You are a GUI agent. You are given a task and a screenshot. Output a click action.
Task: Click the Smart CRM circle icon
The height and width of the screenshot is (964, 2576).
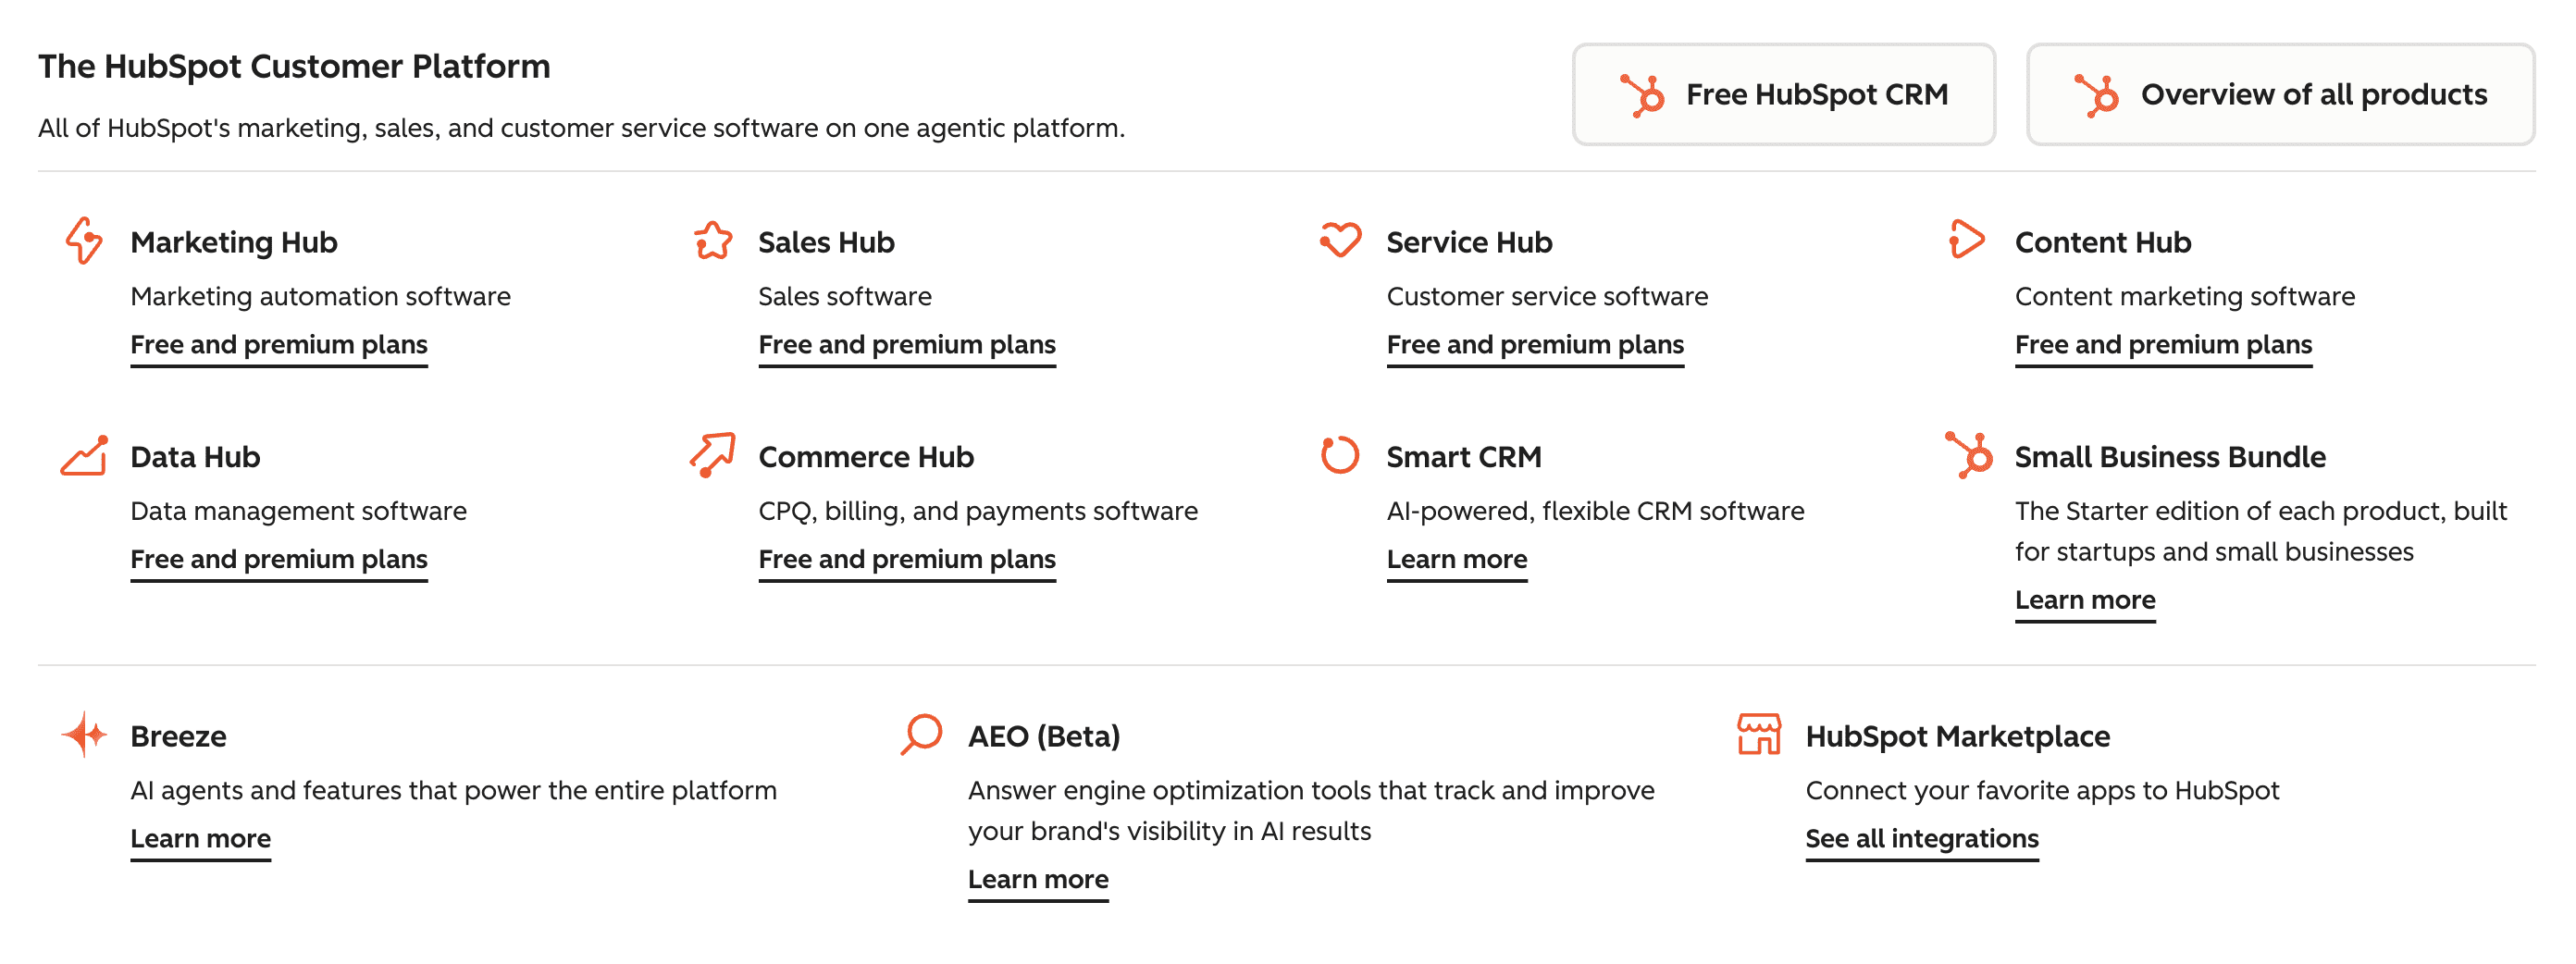[1340, 455]
